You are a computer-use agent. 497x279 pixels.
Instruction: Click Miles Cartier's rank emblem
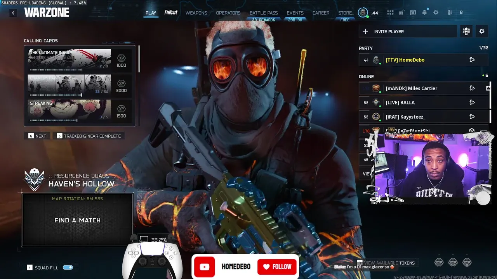(376, 88)
